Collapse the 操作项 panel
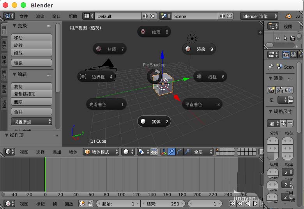Screen dimensions: 304x209 pos(7,135)
